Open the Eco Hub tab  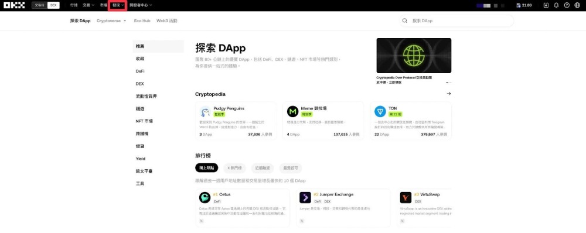click(x=142, y=21)
